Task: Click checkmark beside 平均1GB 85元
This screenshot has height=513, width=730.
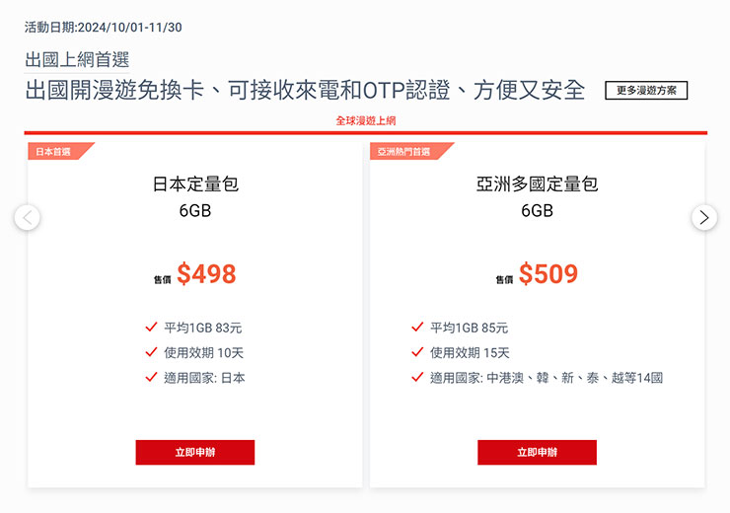Action: tap(417, 328)
